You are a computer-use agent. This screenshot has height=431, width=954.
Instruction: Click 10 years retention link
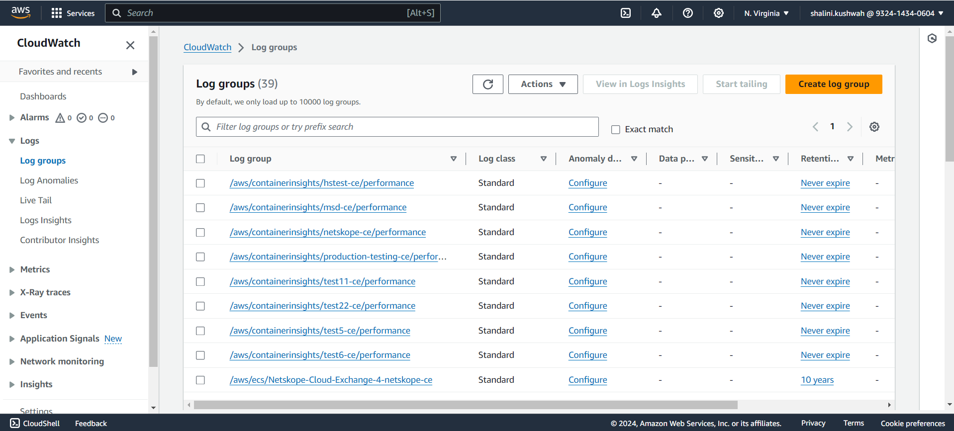[817, 380]
